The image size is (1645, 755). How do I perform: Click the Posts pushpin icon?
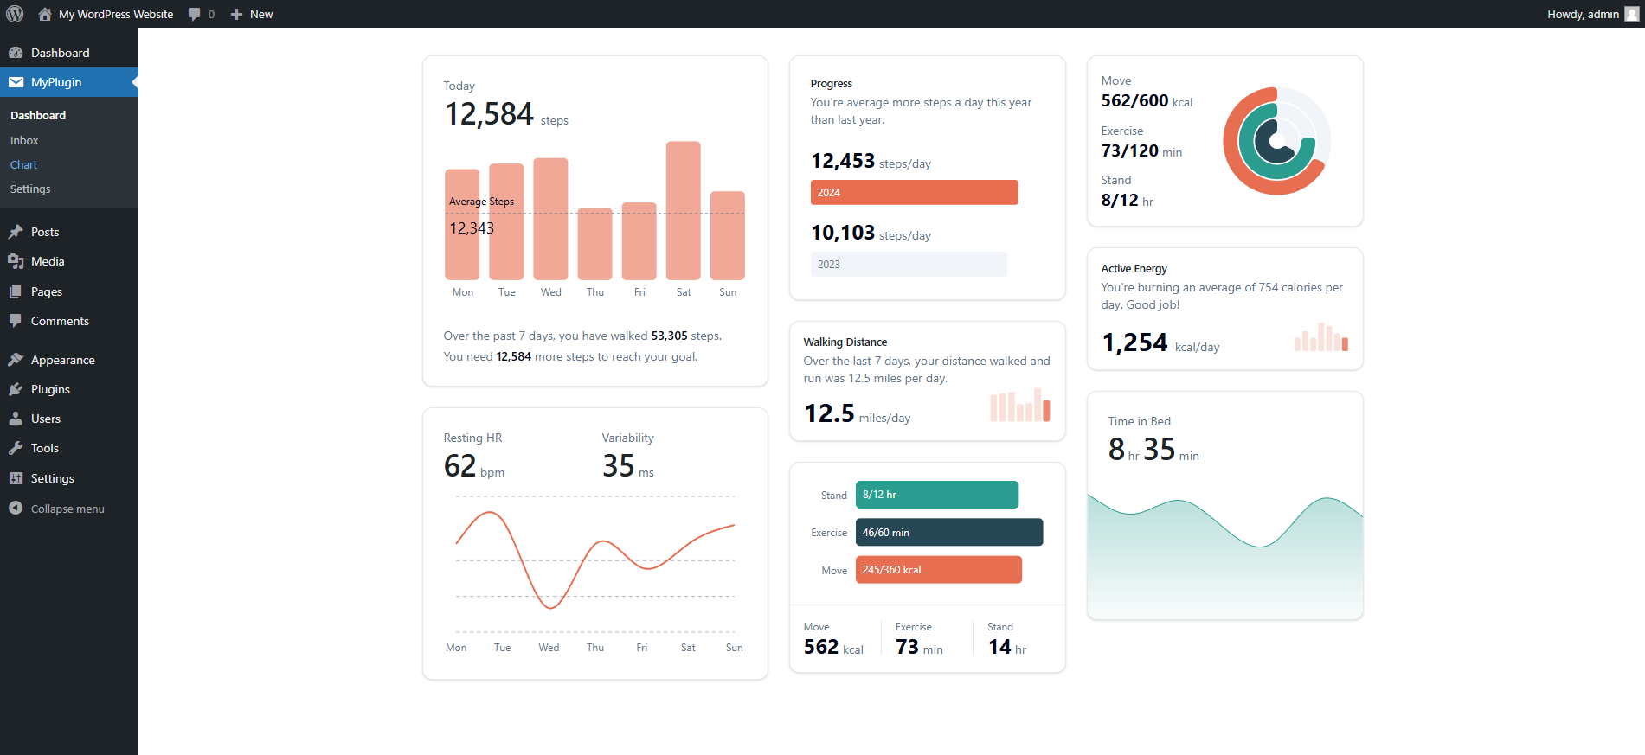click(16, 232)
